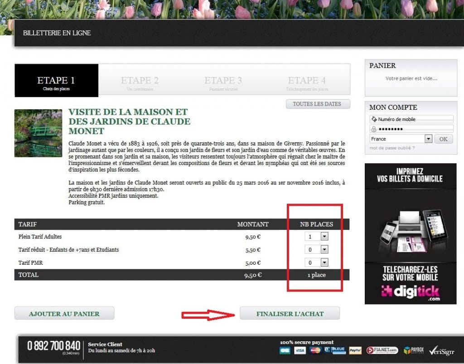Click 'mot de passe oublié ?' link
Screen dimensions: 464x364
(392, 148)
